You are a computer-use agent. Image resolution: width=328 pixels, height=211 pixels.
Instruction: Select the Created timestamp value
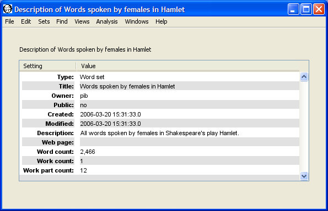110,114
